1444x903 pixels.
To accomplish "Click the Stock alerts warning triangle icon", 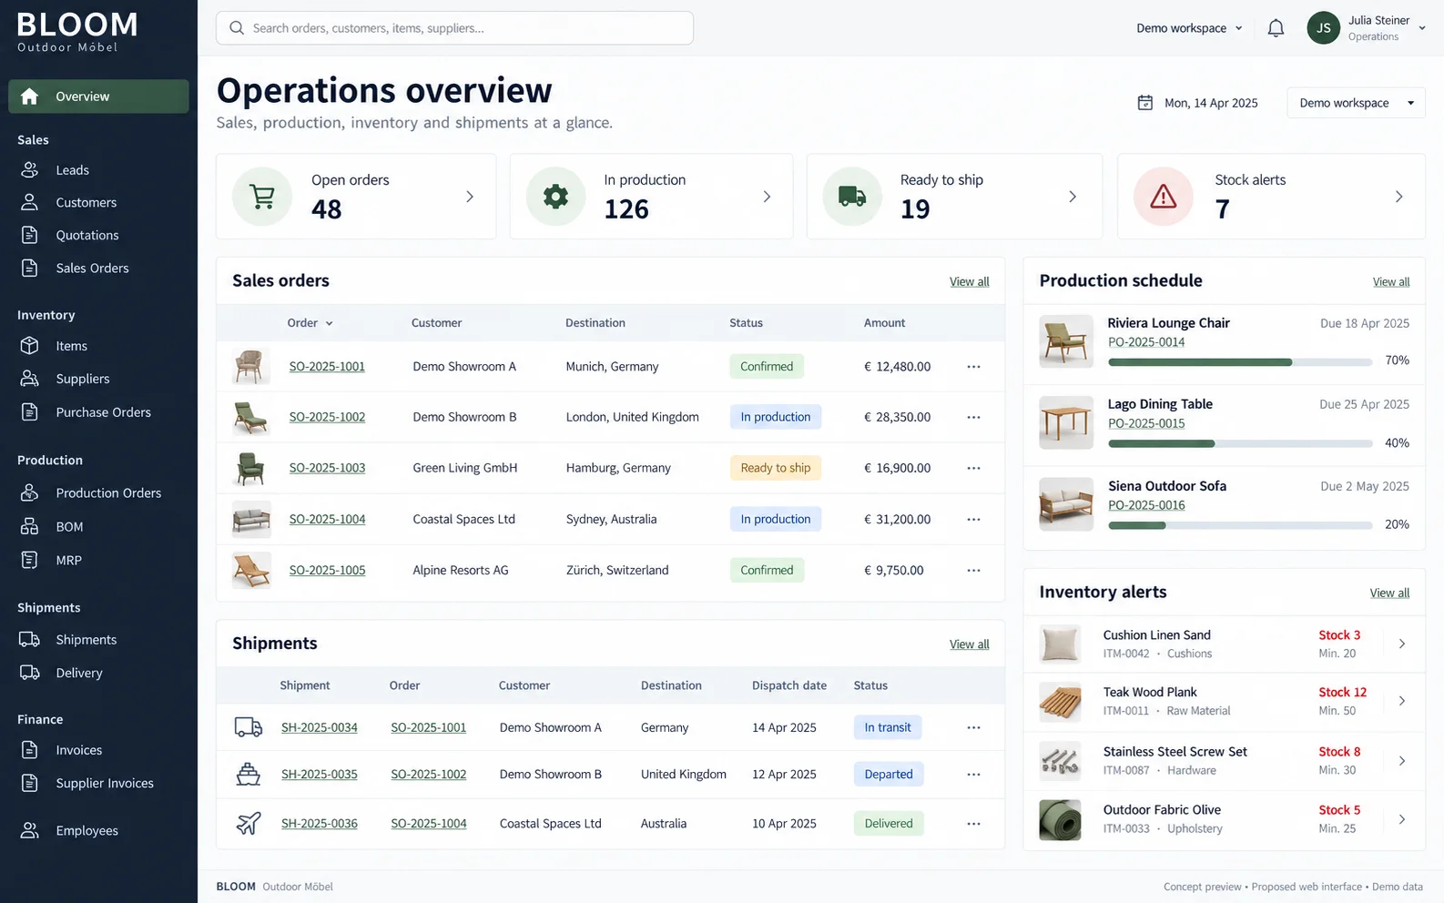I will [x=1164, y=197].
